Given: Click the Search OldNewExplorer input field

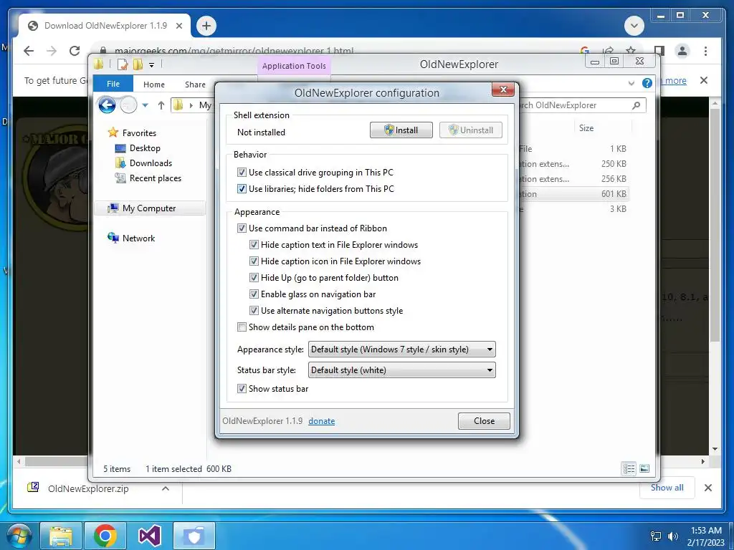Looking at the screenshot, I should (576, 105).
